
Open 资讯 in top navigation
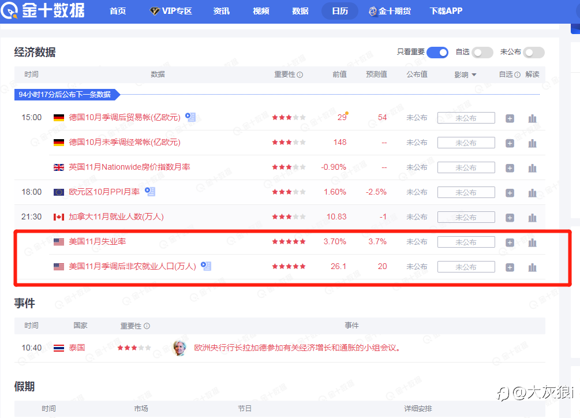[x=221, y=11]
